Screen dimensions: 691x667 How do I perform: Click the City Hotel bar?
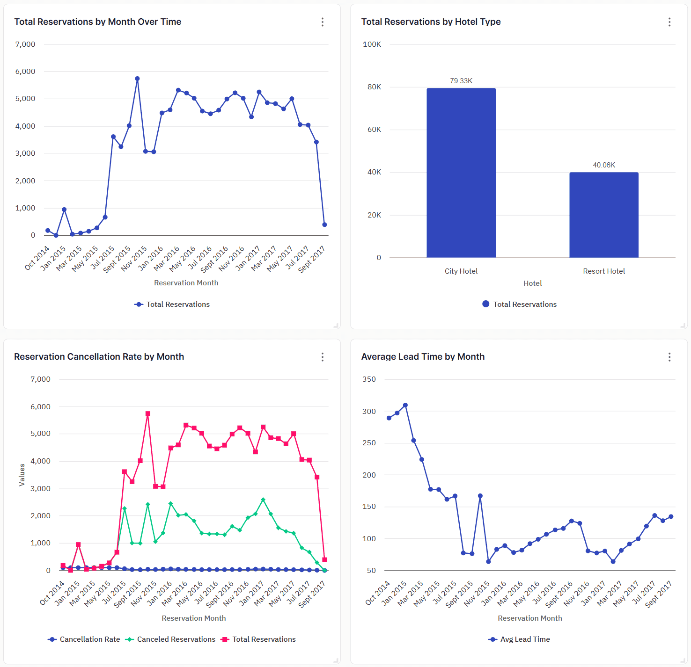coord(461,173)
